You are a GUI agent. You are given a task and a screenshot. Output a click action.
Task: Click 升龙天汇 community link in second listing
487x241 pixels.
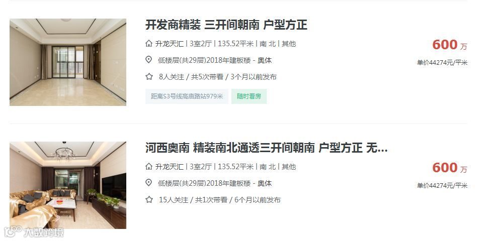point(169,167)
